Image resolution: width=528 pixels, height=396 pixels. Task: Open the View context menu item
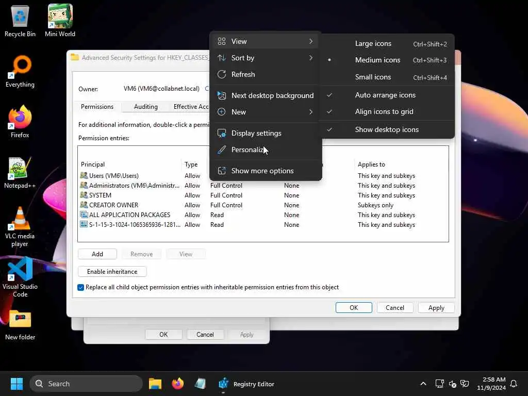point(266,41)
